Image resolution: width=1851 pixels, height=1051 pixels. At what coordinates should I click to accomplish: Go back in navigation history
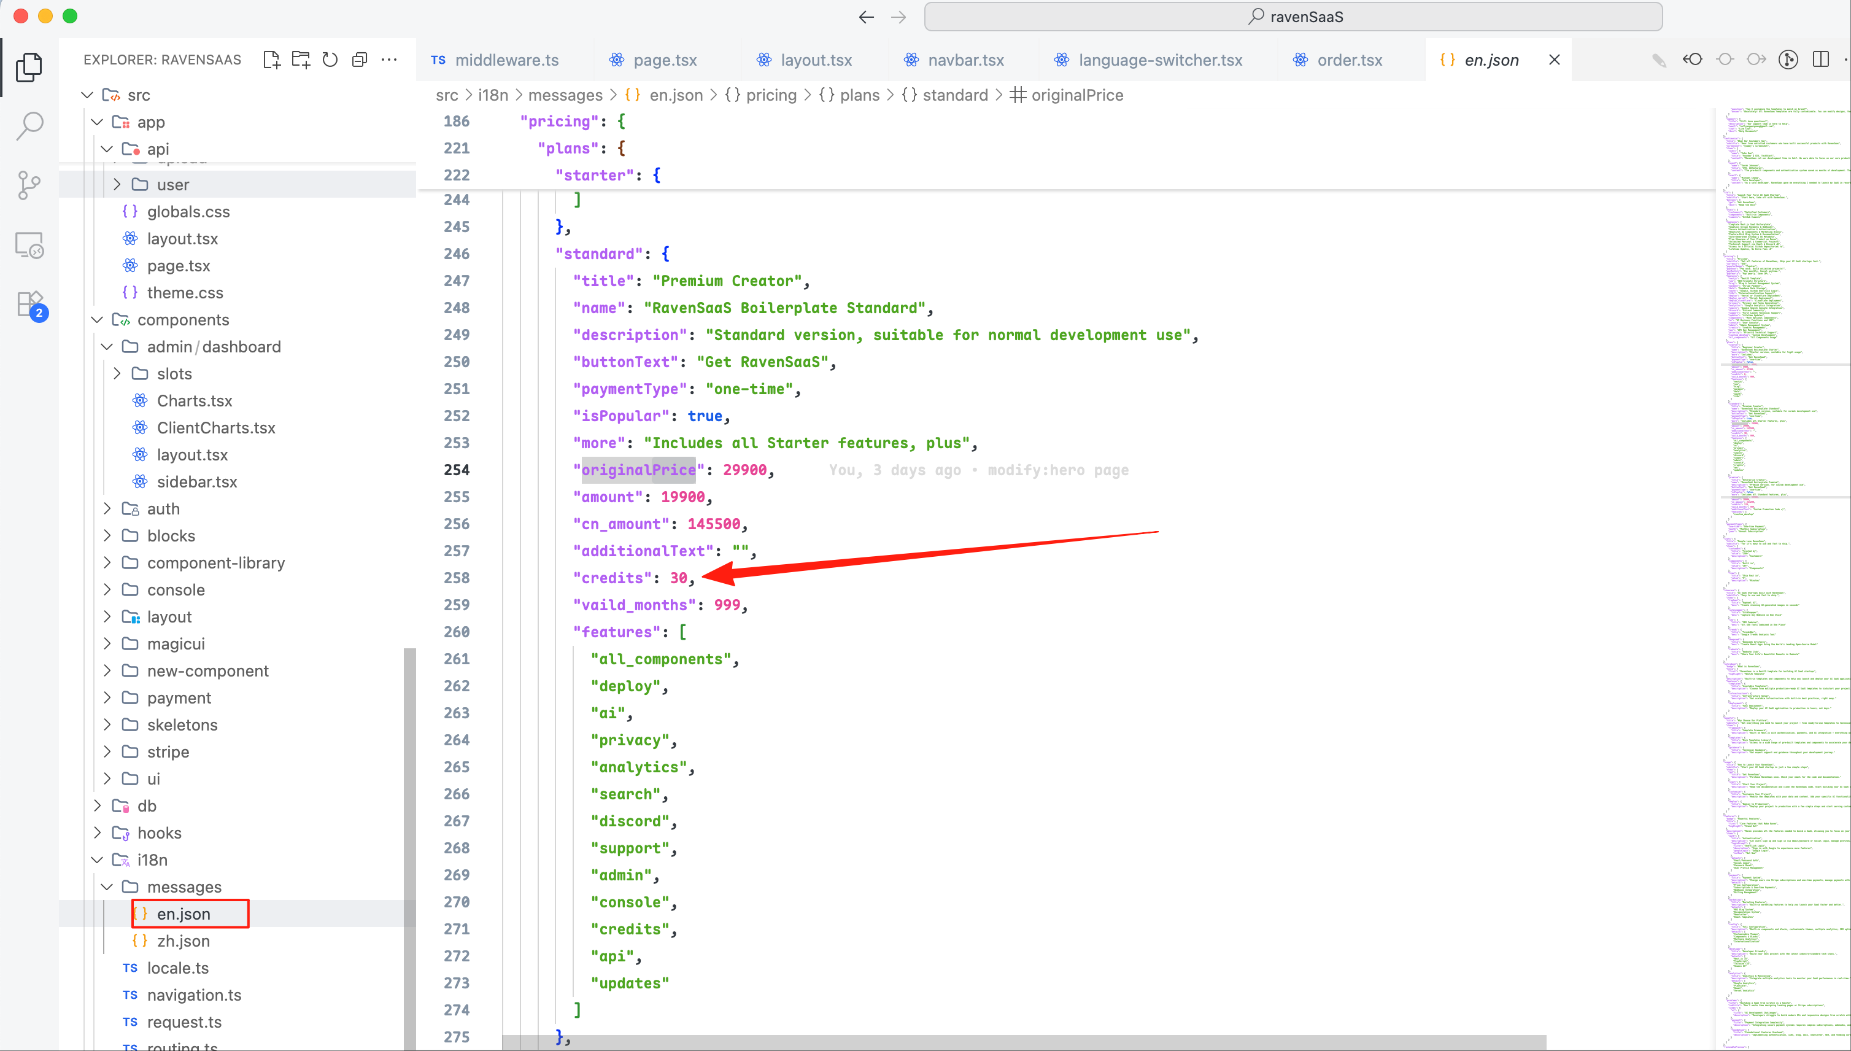coord(866,17)
